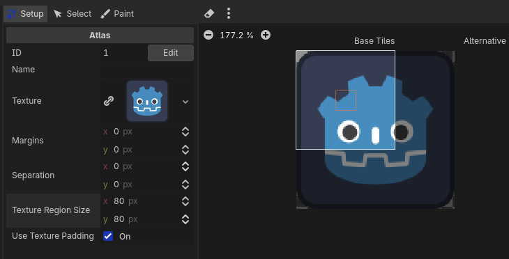Expand the Texture resource dropdown arrow
This screenshot has height=259, width=509.
coord(185,102)
